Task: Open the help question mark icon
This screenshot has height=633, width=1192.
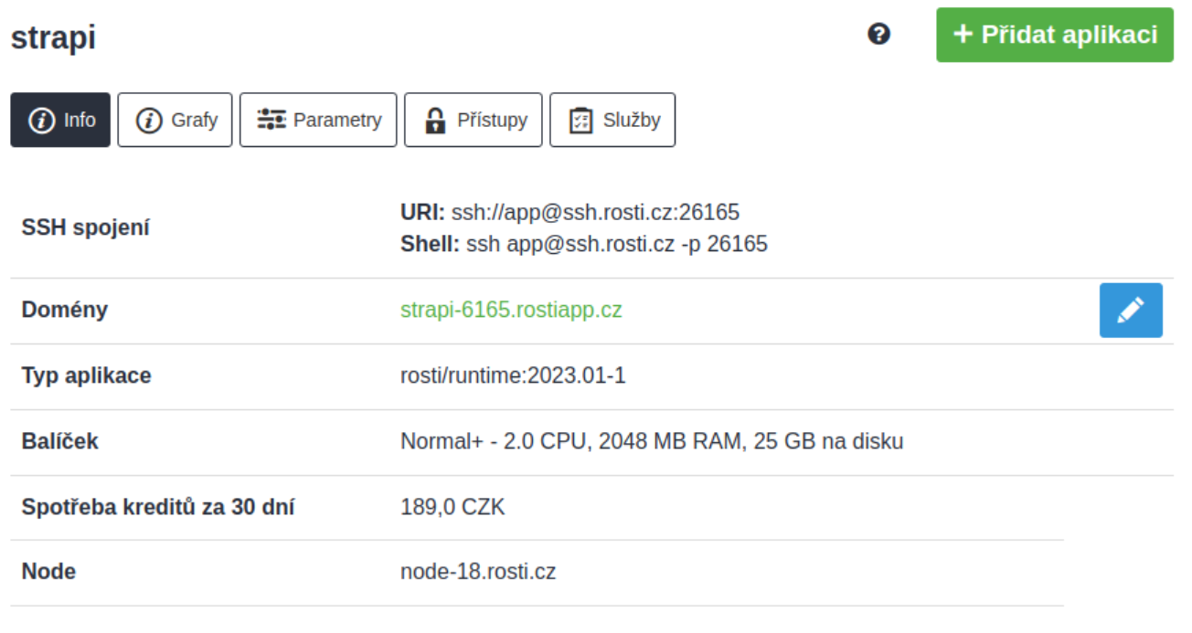Action: [x=878, y=35]
